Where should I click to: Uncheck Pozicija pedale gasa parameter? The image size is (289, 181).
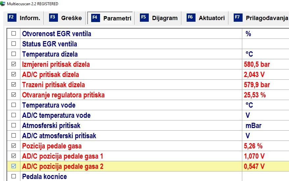13,145
